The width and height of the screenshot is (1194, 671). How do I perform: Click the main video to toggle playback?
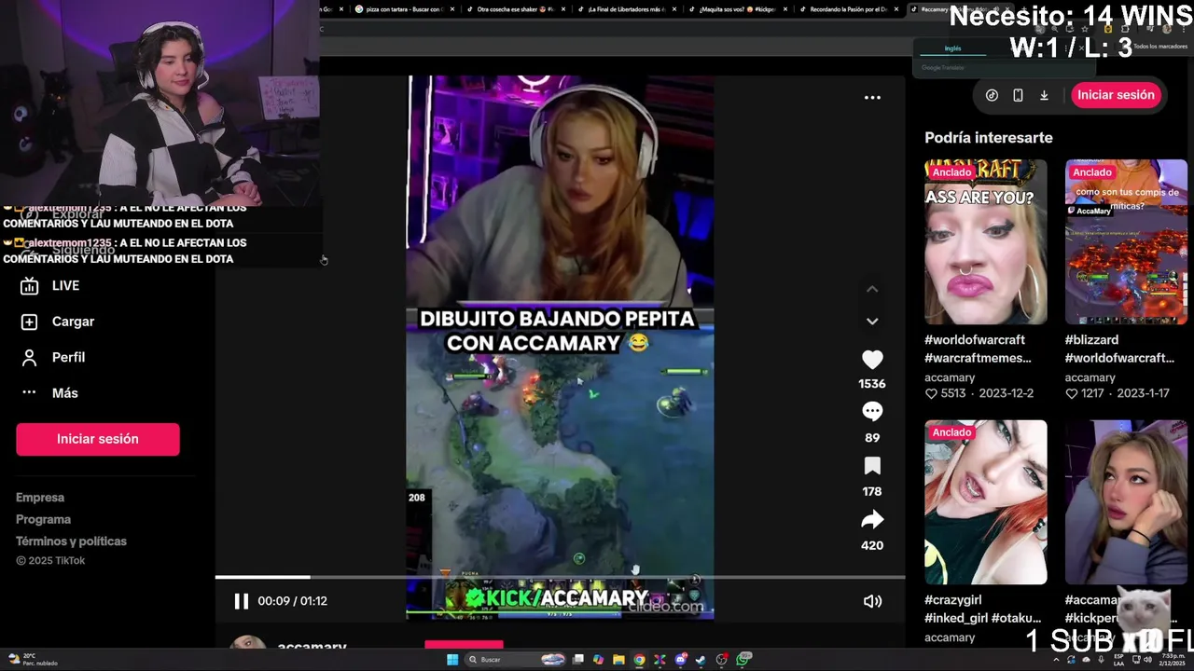click(x=560, y=347)
